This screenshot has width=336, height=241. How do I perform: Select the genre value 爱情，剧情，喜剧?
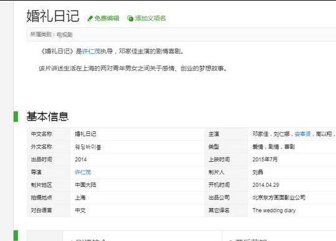coord(274,147)
